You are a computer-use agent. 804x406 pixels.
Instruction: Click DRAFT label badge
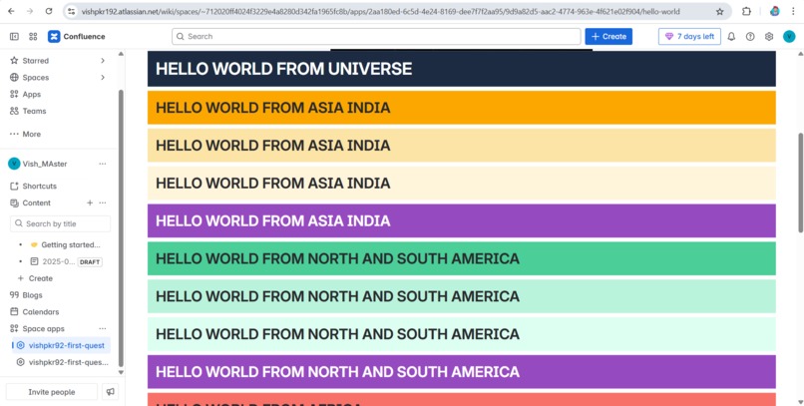point(90,262)
